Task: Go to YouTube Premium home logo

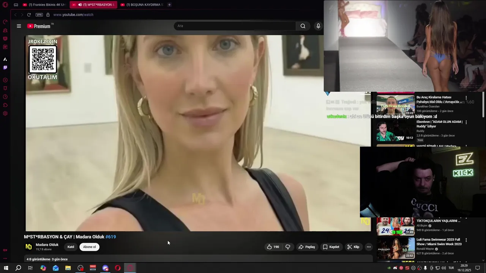Action: click(x=39, y=26)
